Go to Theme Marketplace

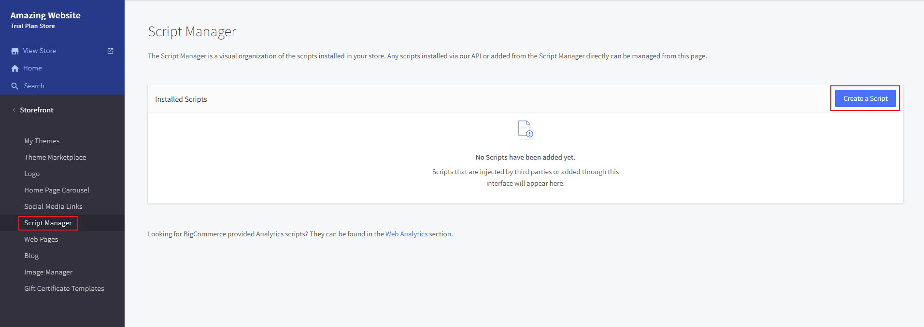pos(55,157)
